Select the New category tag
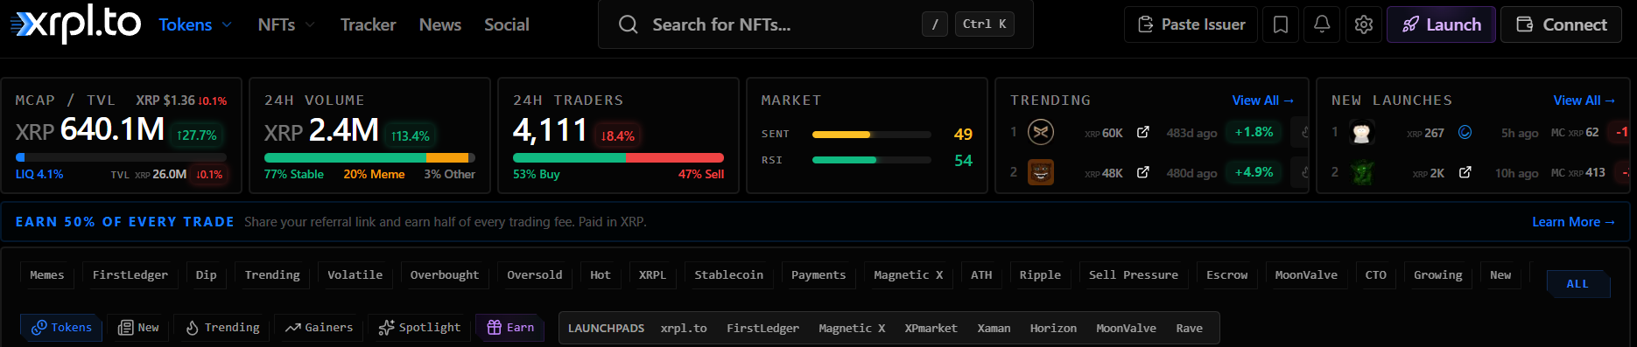The image size is (1637, 347). (1500, 274)
